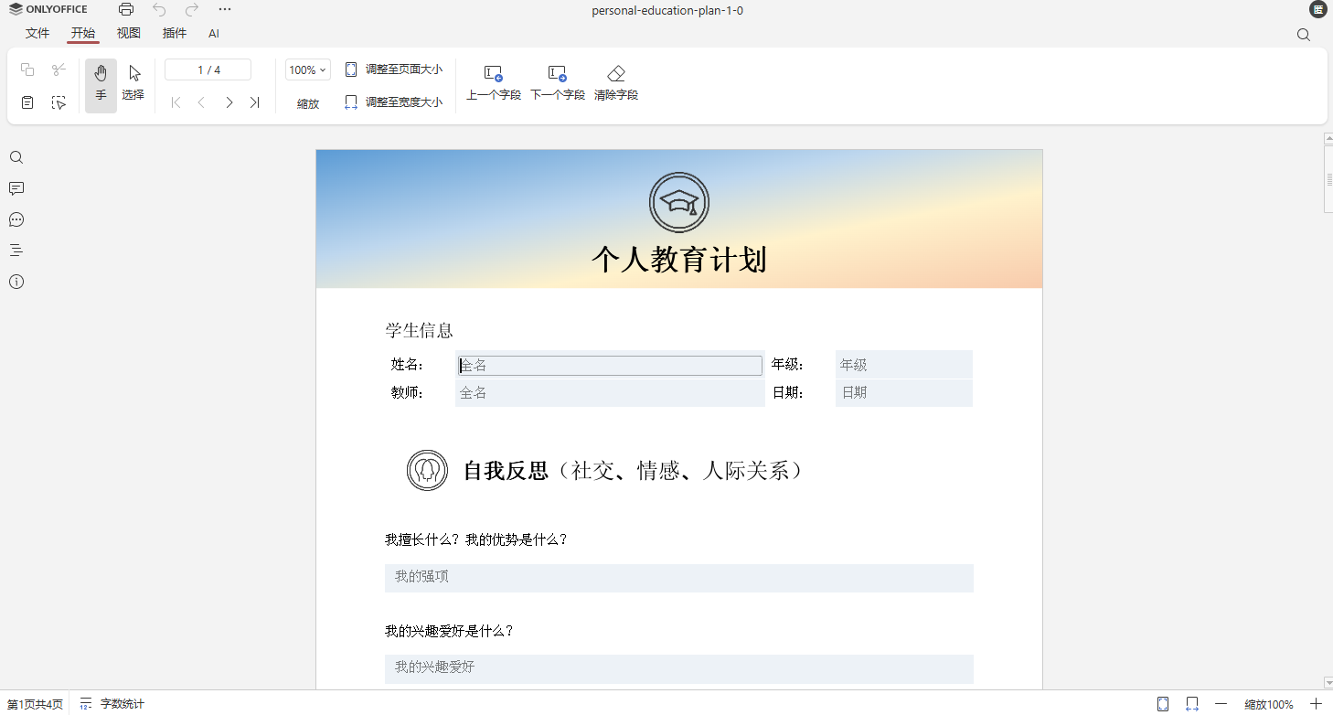
Task: Click the question 我的兴趣爱好是什么？
Action: tap(449, 631)
